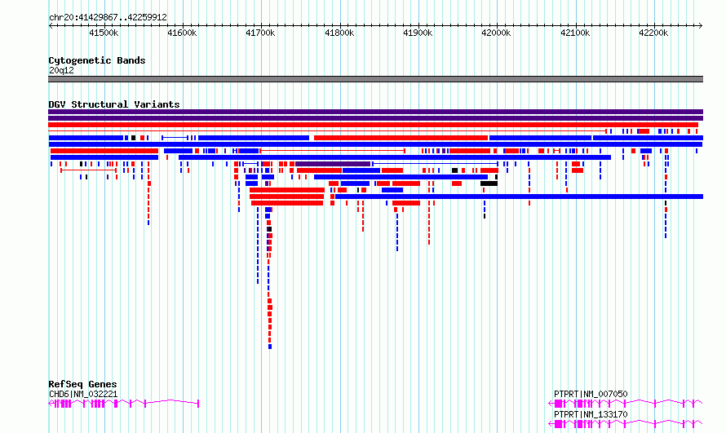Click the PTPRT|NM_133170 gene label

point(591,414)
